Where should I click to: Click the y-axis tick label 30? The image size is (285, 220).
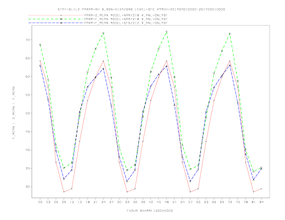pos(27,187)
